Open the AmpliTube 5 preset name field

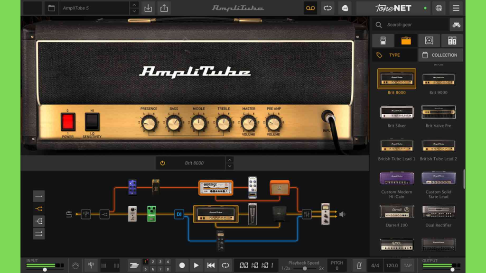click(x=94, y=8)
